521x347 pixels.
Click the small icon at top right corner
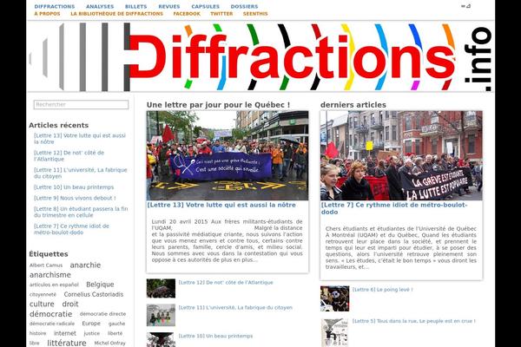(465, 6)
